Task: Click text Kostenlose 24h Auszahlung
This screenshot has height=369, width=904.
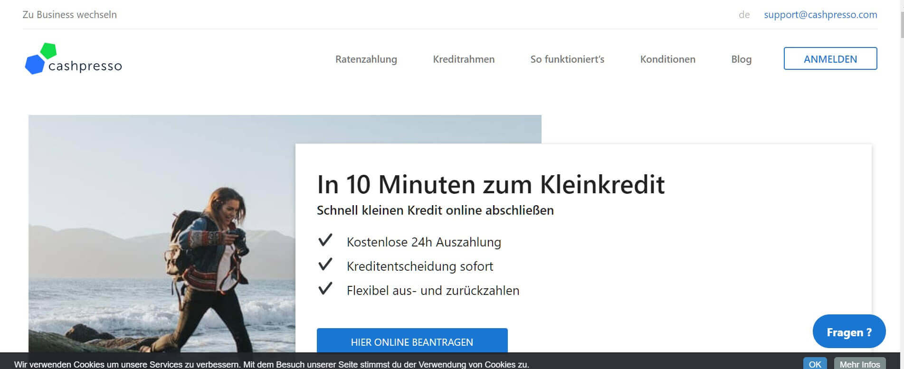Action: pyautogui.click(x=424, y=242)
